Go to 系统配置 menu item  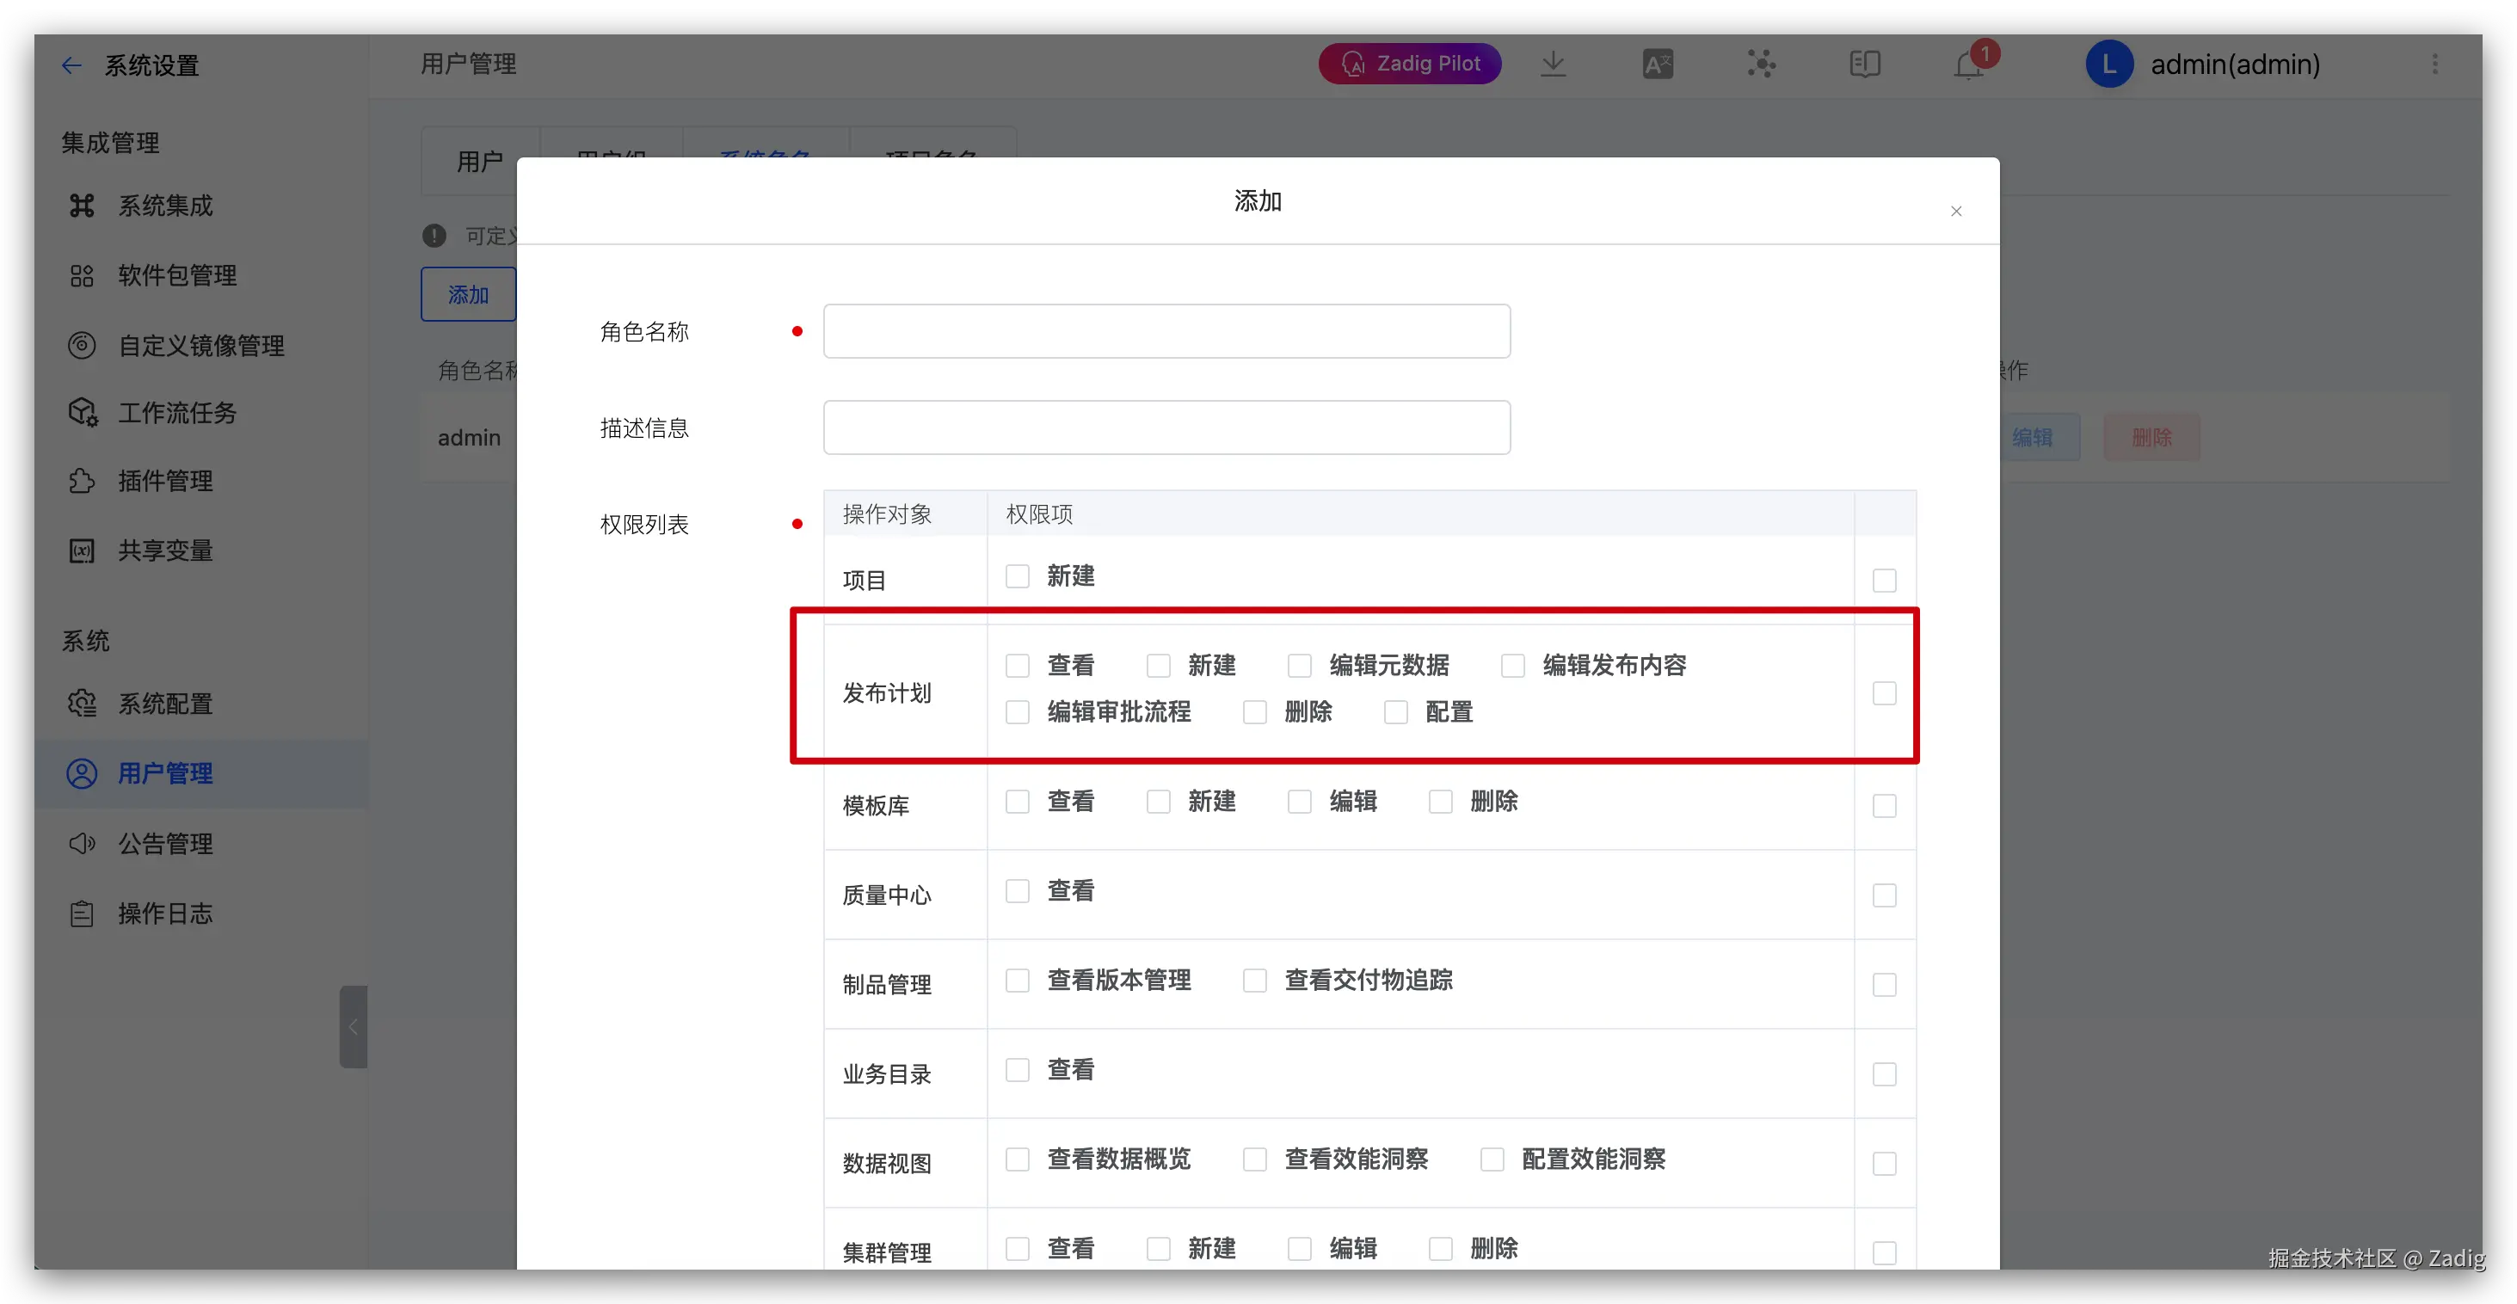click(165, 704)
